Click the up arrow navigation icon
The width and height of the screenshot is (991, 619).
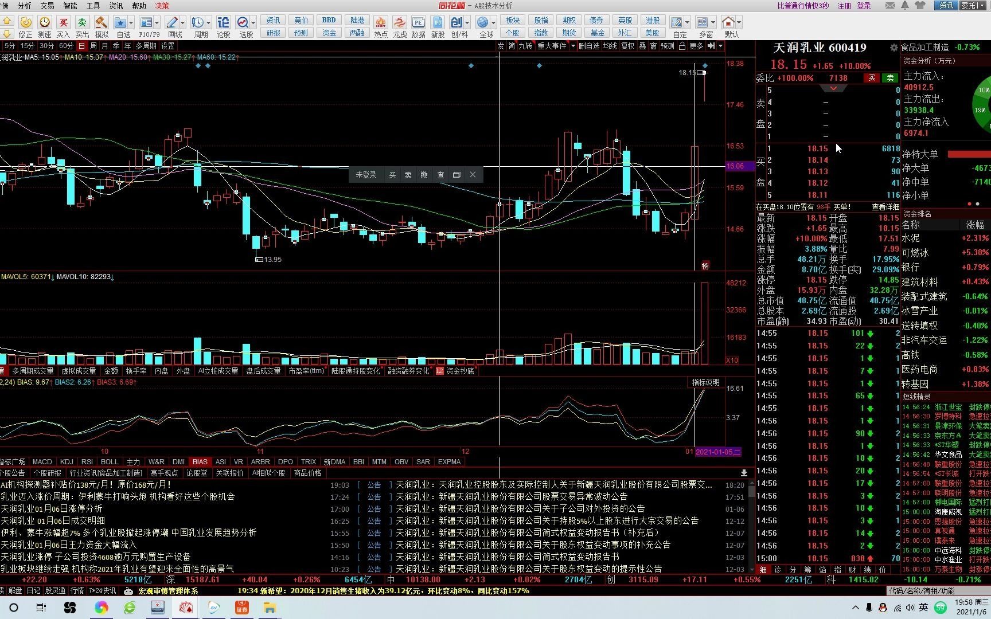pos(7,20)
